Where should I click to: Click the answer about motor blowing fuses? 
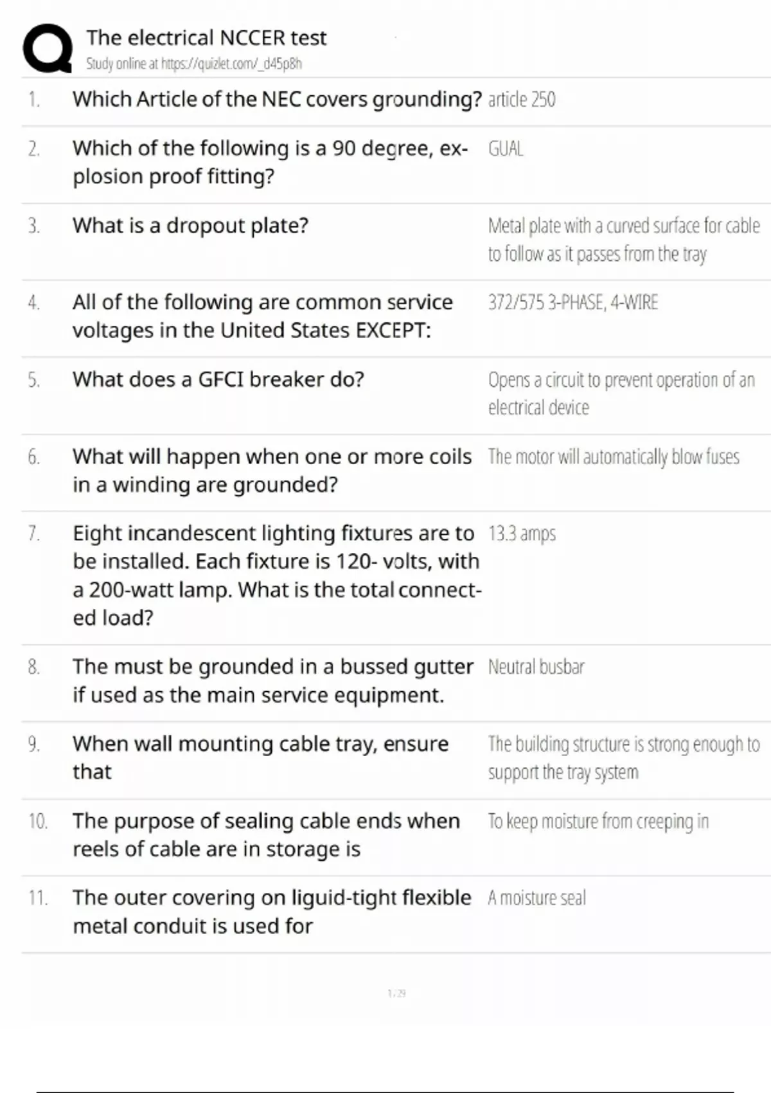click(614, 457)
